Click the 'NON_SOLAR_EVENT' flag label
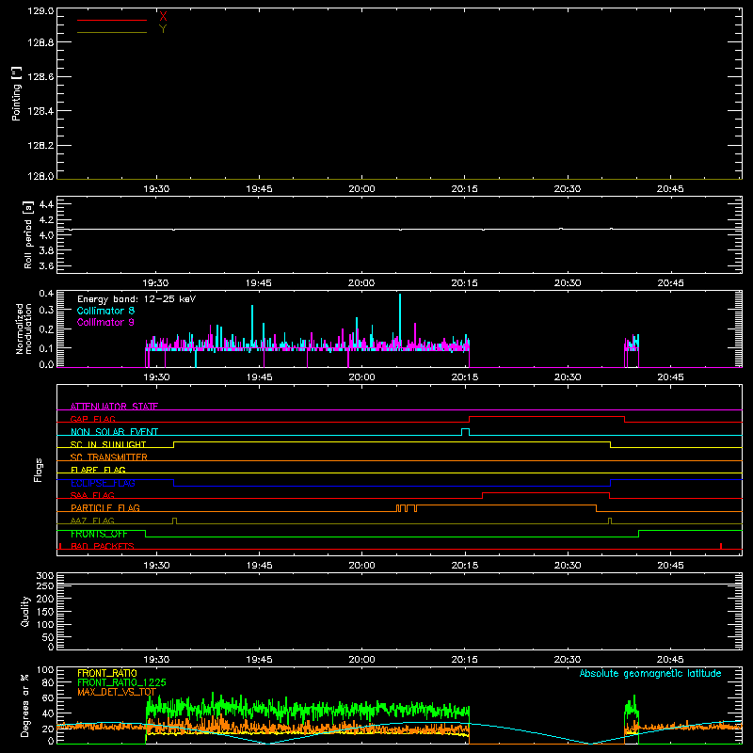Screen dimensions: 753x753 click(114, 432)
